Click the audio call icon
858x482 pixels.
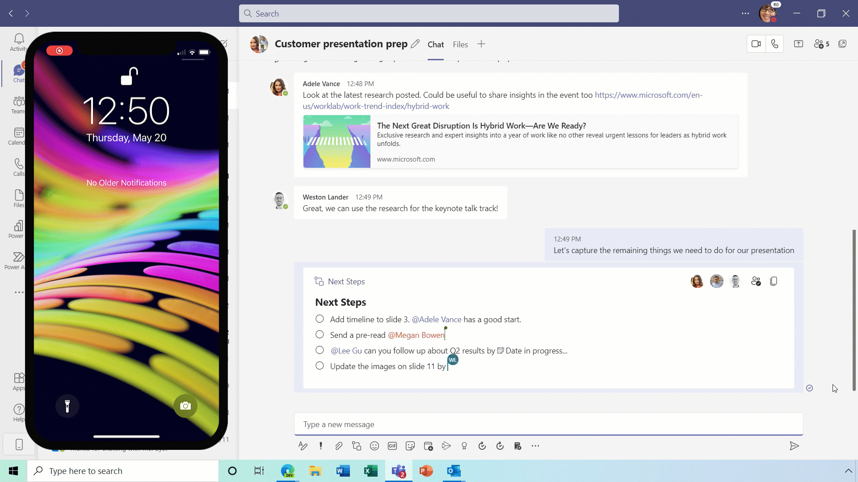point(775,44)
